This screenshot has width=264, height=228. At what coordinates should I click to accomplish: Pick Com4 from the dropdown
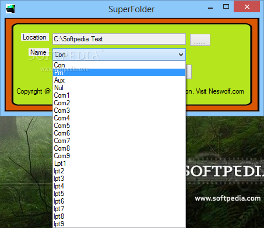tap(119, 118)
